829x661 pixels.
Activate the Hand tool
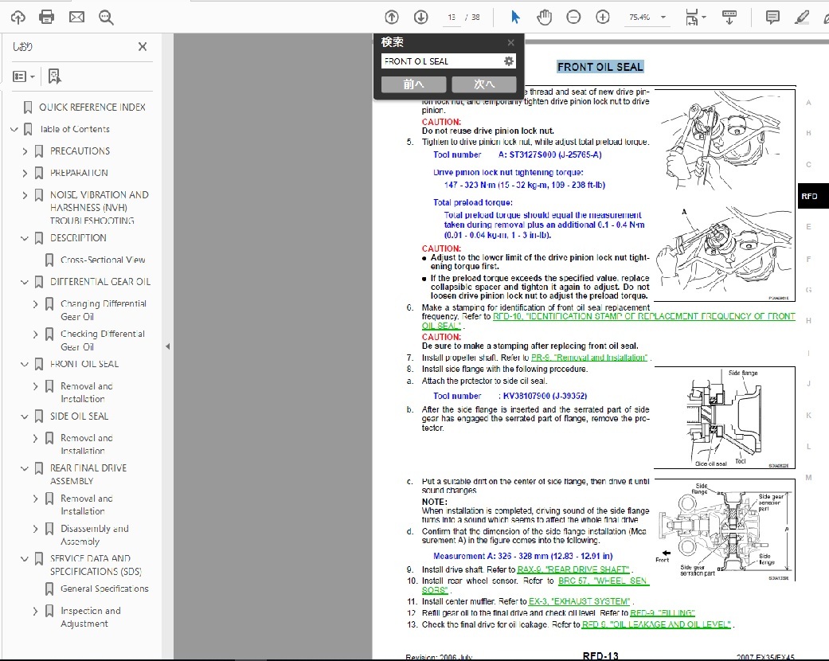(x=545, y=16)
